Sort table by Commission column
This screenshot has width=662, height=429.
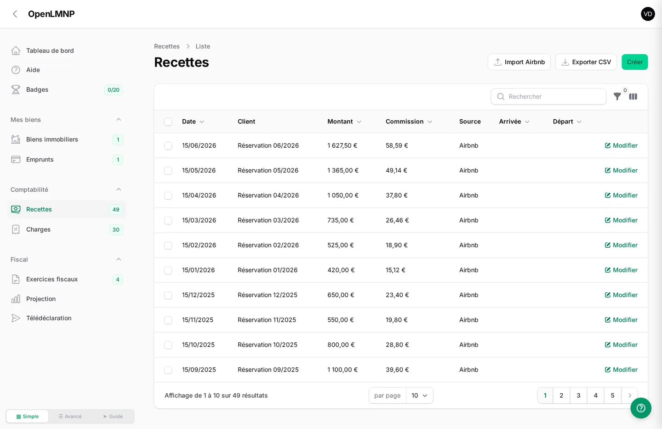tap(409, 122)
